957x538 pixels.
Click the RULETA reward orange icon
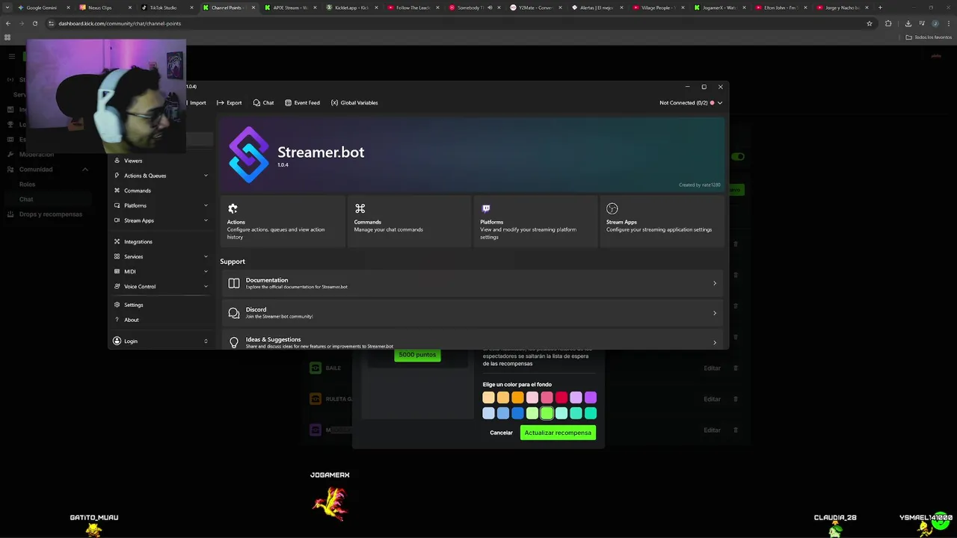316,399
